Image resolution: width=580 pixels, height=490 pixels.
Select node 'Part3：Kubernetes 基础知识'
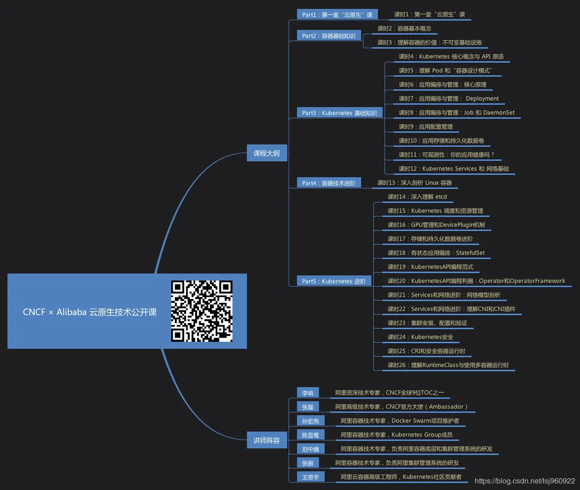(340, 113)
